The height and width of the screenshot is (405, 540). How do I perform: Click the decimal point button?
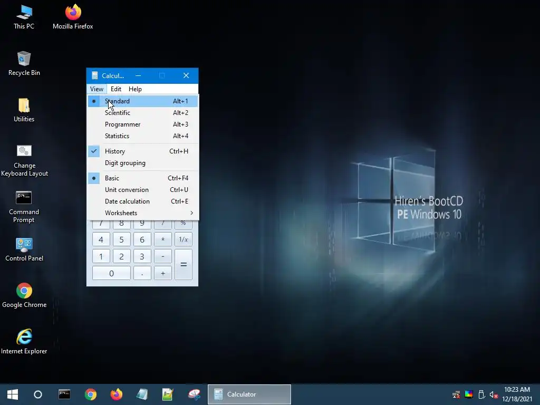142,273
